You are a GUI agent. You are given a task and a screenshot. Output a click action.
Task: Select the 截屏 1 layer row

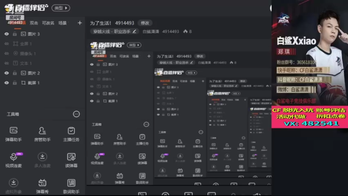pyautogui.click(x=43, y=83)
